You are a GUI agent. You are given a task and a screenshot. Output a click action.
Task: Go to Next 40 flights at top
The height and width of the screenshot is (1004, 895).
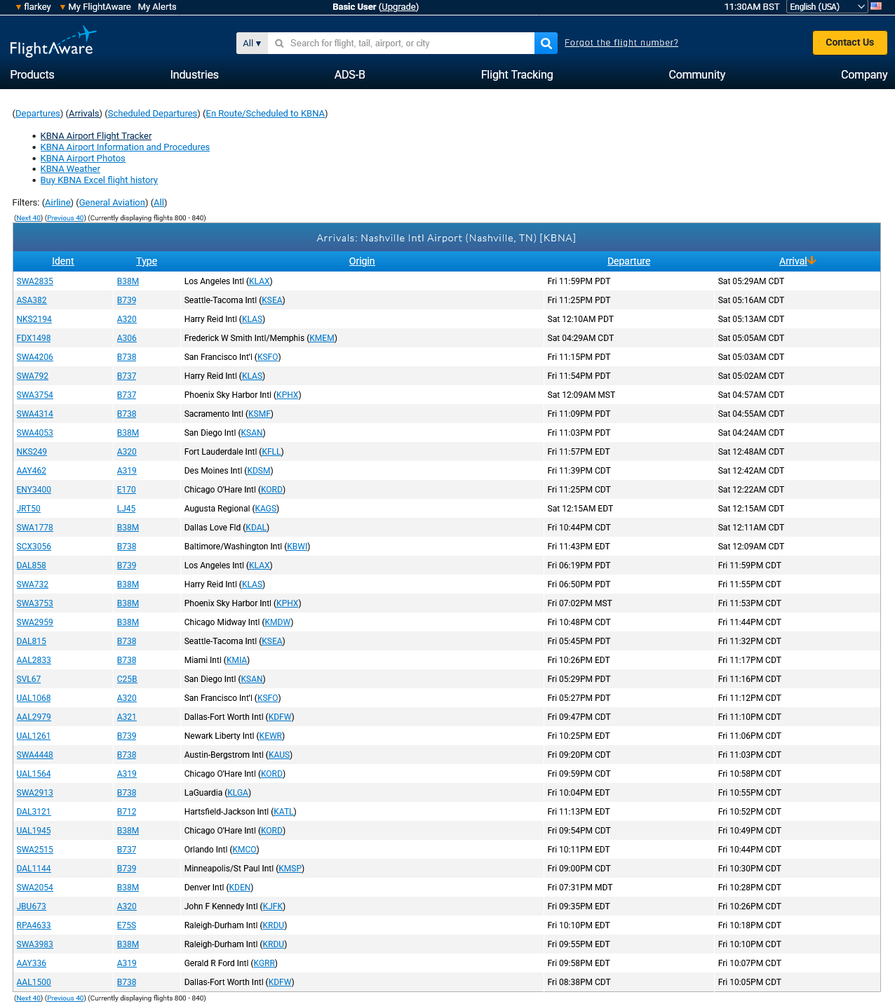tap(29, 218)
